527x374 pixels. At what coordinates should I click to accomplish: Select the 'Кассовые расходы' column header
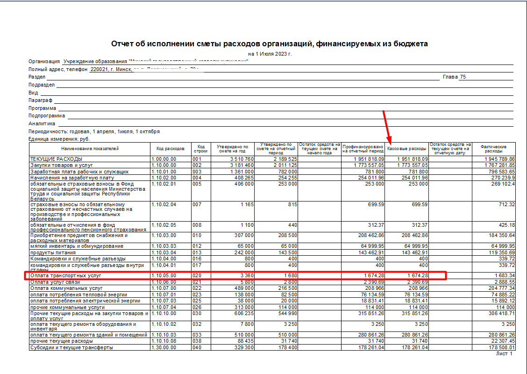(407, 149)
